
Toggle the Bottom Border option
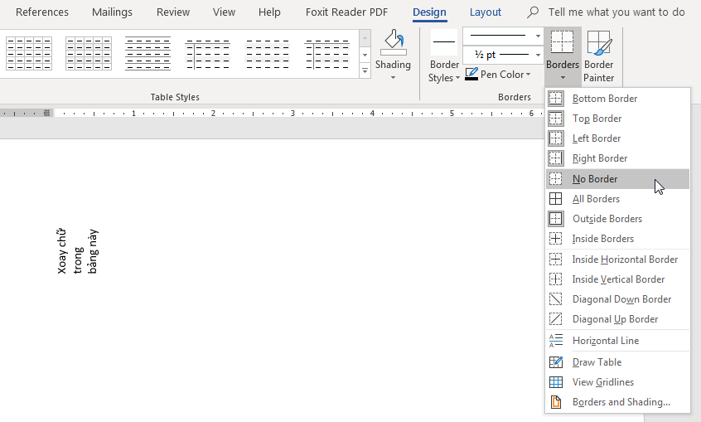[604, 99]
